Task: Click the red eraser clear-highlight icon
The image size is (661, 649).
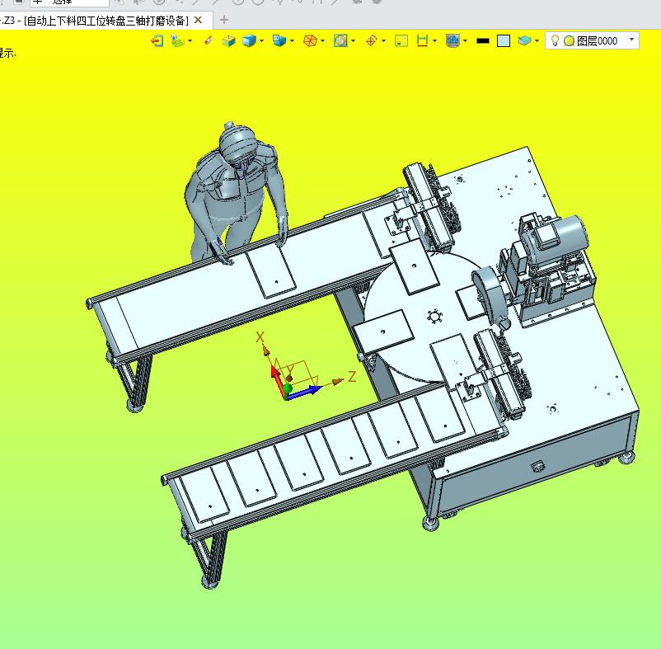Action: coord(209,41)
